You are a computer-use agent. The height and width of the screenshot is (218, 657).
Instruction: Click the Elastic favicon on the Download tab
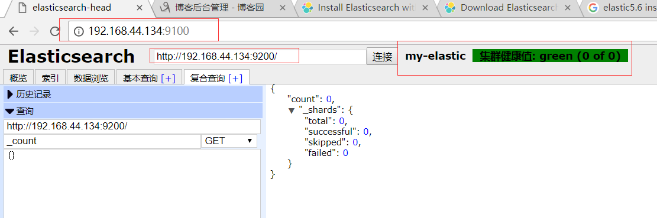point(450,8)
